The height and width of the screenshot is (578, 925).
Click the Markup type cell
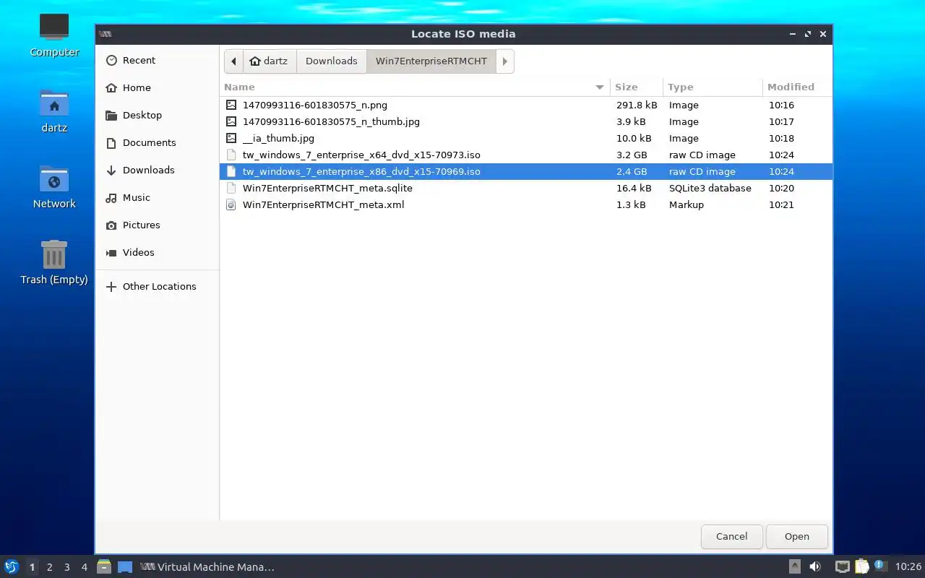687,205
